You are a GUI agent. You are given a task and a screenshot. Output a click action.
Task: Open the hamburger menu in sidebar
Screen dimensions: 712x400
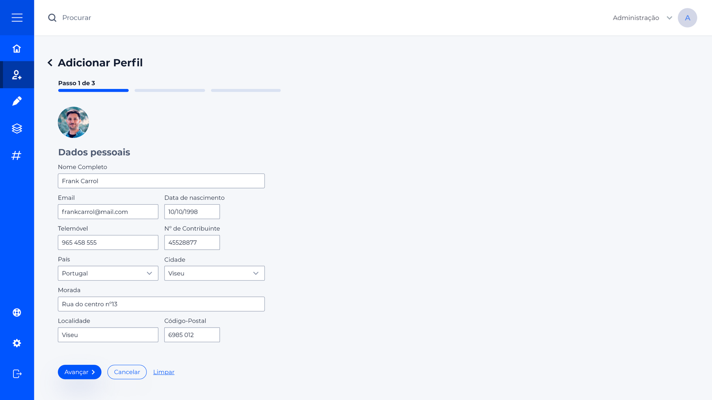[17, 18]
